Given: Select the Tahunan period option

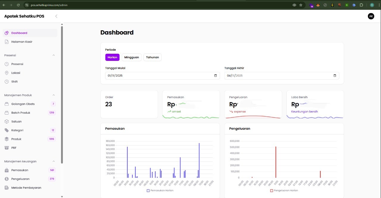Looking at the screenshot, I should 152,57.
